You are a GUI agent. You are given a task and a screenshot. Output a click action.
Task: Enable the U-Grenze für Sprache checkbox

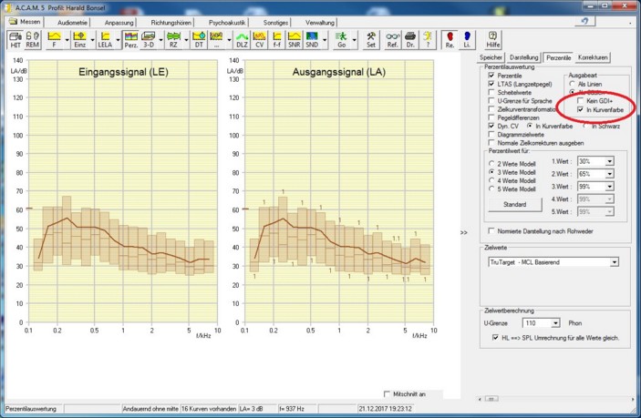coord(491,100)
